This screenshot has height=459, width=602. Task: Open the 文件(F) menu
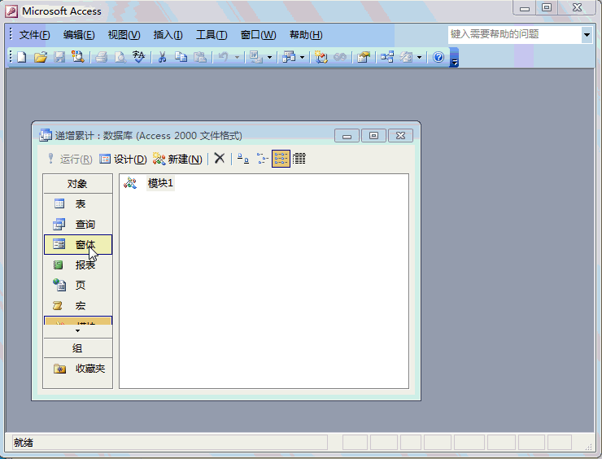[x=34, y=35]
